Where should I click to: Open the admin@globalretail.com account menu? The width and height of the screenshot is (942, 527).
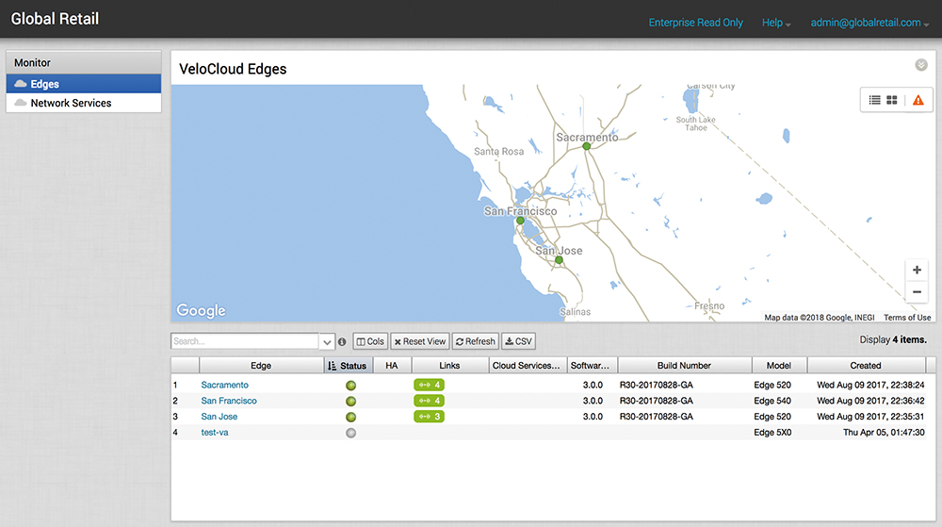(x=869, y=23)
